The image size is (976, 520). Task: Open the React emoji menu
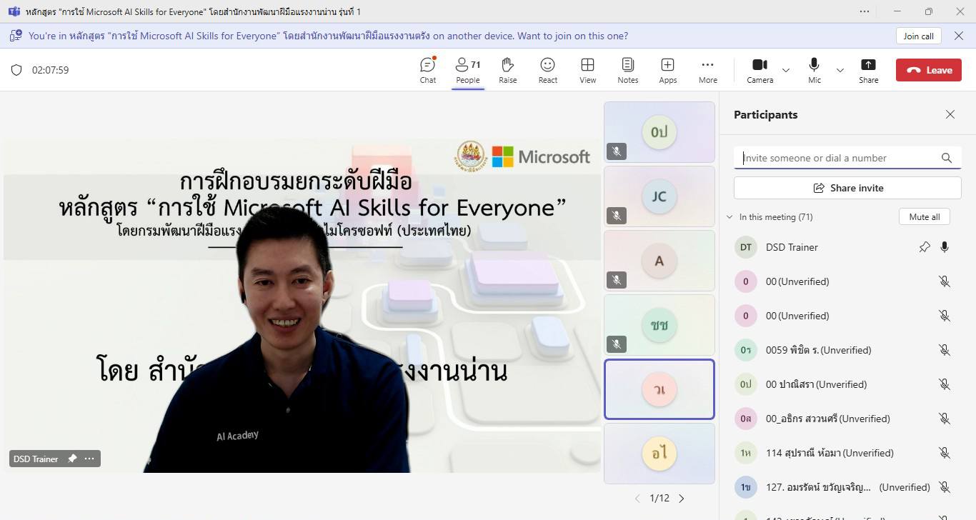coord(547,70)
